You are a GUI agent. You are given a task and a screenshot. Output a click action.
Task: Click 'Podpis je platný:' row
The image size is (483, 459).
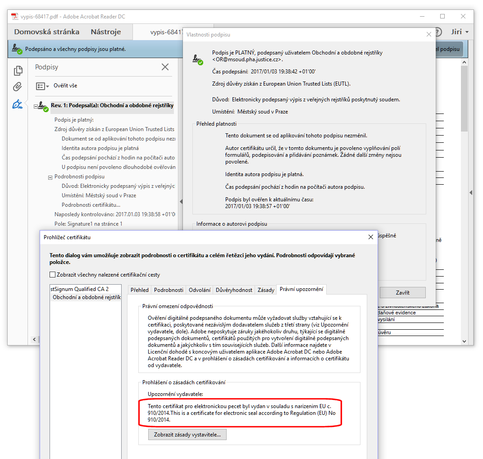pos(74,120)
